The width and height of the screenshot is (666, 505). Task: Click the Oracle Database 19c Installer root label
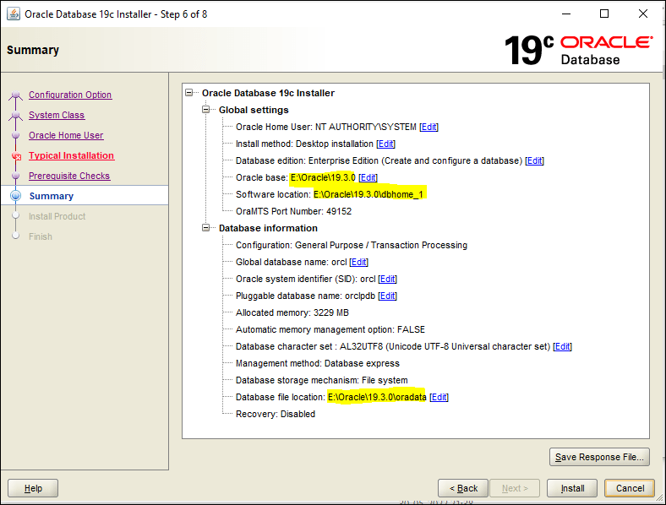(x=268, y=93)
